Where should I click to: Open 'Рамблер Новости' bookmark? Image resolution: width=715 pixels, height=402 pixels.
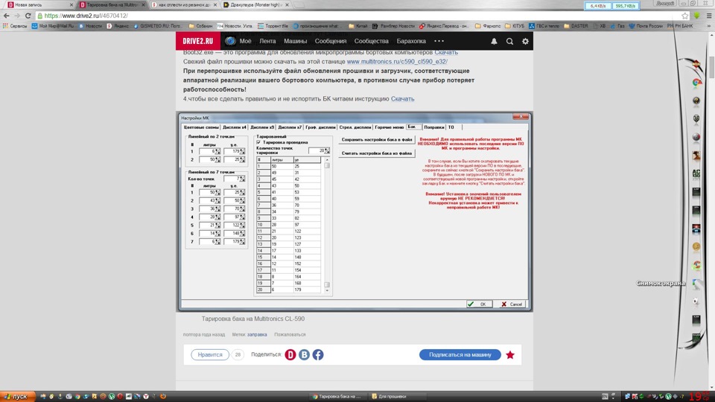click(393, 26)
